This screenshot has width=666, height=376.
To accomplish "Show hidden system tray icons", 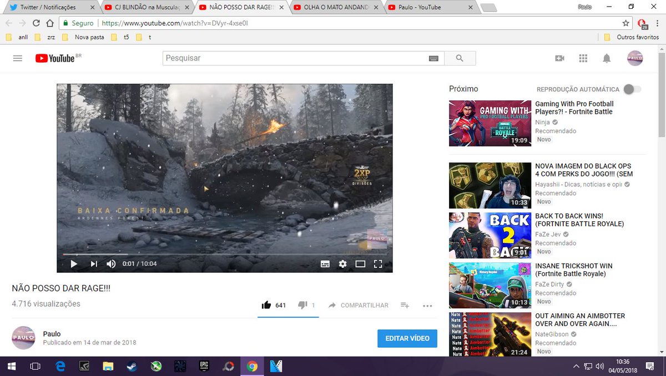I will (x=576, y=366).
